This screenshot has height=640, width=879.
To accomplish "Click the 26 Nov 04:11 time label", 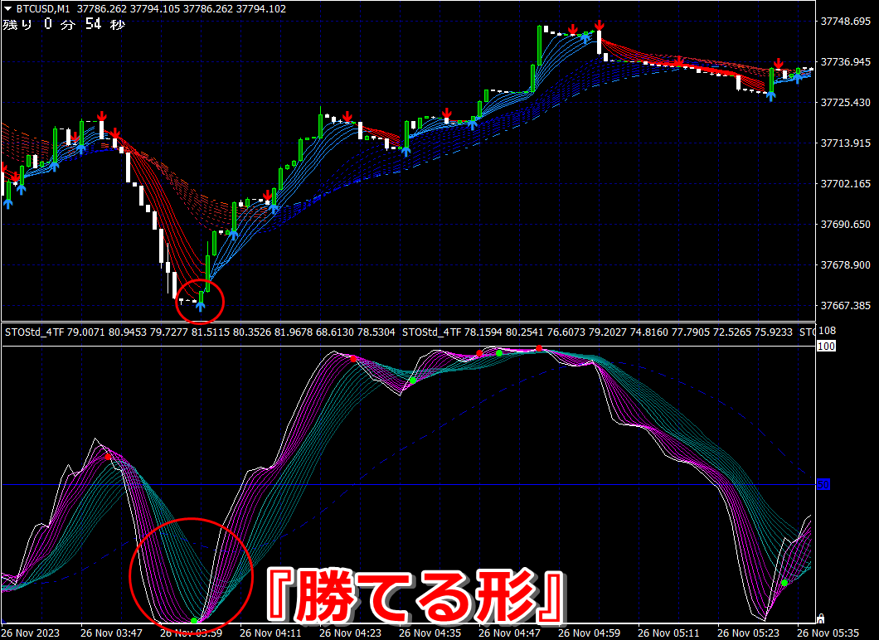I will 270,633.
